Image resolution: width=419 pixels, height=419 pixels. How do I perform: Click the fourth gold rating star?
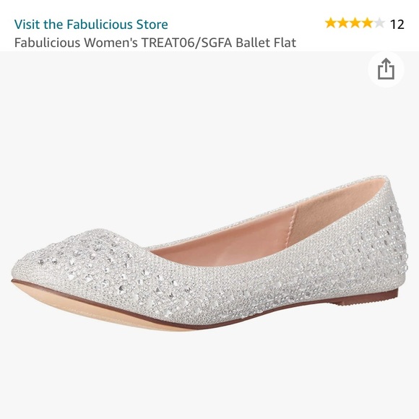pyautogui.click(x=367, y=23)
